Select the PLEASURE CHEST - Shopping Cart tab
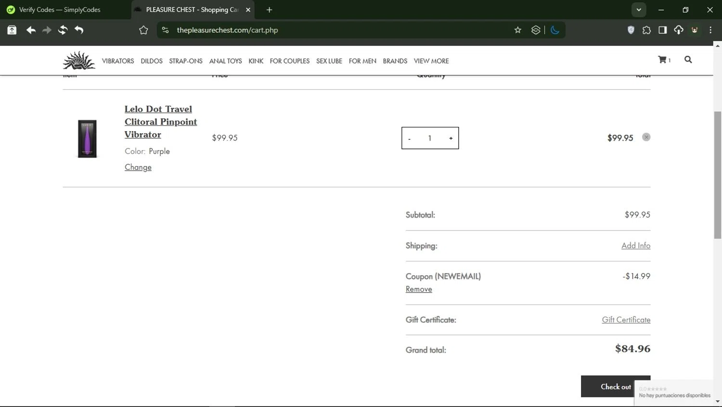722x407 pixels. (x=193, y=10)
